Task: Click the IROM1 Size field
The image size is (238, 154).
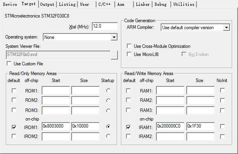Action: click(x=86, y=126)
